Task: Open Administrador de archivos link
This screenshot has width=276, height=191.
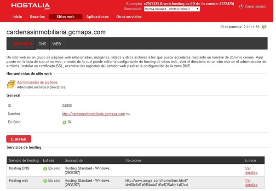Action: click(x=37, y=82)
